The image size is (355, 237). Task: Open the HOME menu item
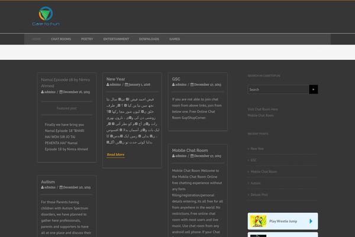point(36,39)
